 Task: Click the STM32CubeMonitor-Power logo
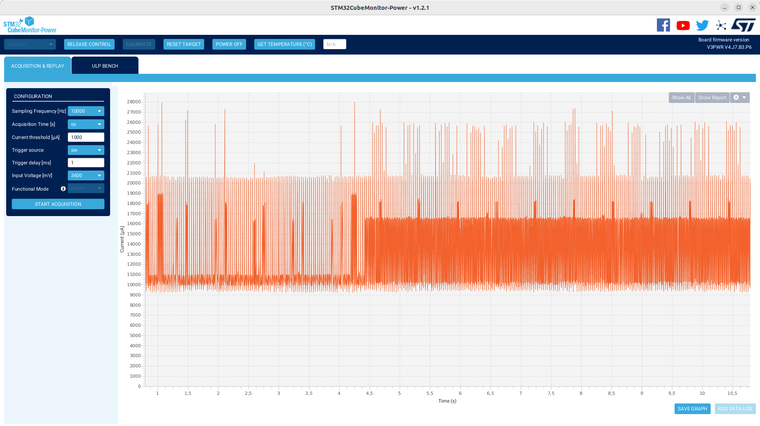pyautogui.click(x=30, y=25)
